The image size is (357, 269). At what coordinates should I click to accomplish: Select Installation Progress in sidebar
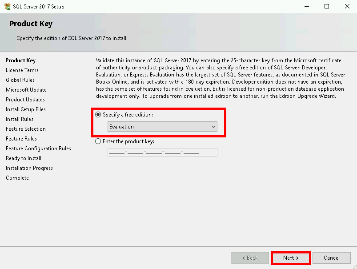tap(29, 168)
